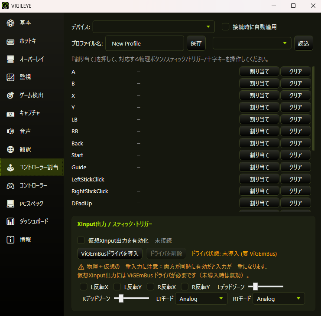This screenshot has height=316, width=321.
Task: Click the ゲーム検出 target icon
Action: tap(10, 95)
